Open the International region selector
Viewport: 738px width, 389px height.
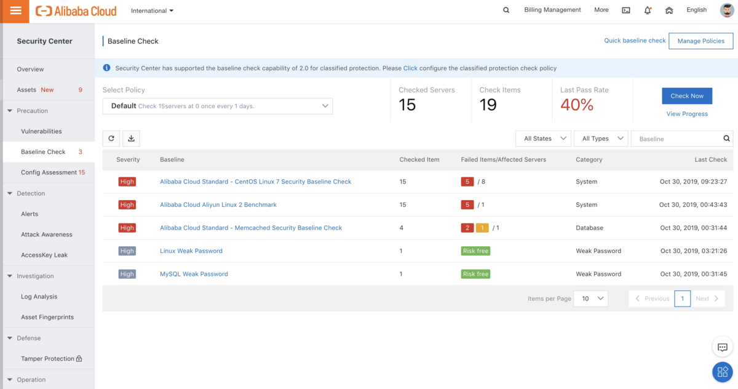[x=151, y=10]
